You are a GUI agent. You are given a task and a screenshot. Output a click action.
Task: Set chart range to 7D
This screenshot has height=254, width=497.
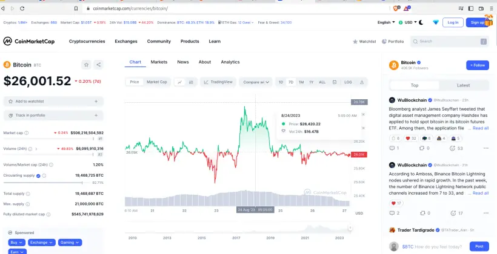pyautogui.click(x=291, y=82)
